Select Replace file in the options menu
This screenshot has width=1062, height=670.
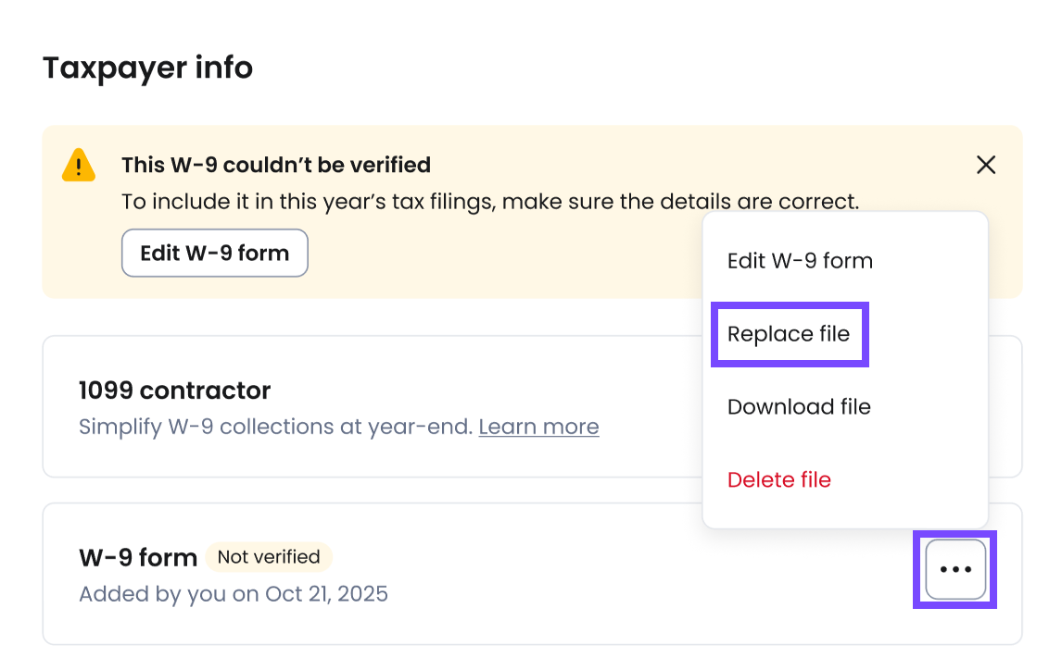click(789, 334)
